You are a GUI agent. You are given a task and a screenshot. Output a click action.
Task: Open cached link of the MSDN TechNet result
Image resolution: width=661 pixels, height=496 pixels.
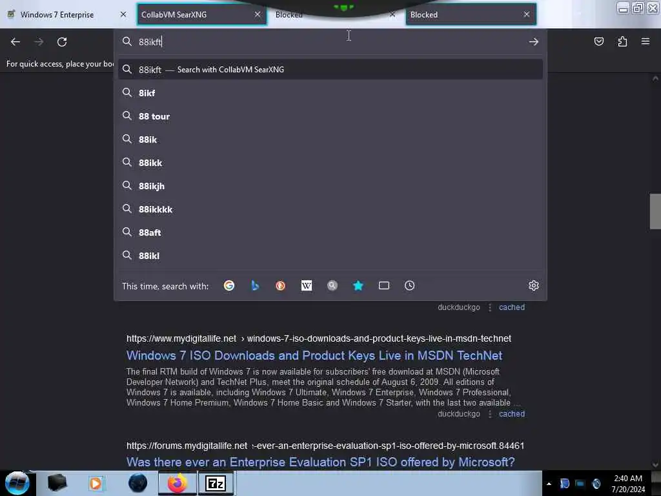coord(512,414)
